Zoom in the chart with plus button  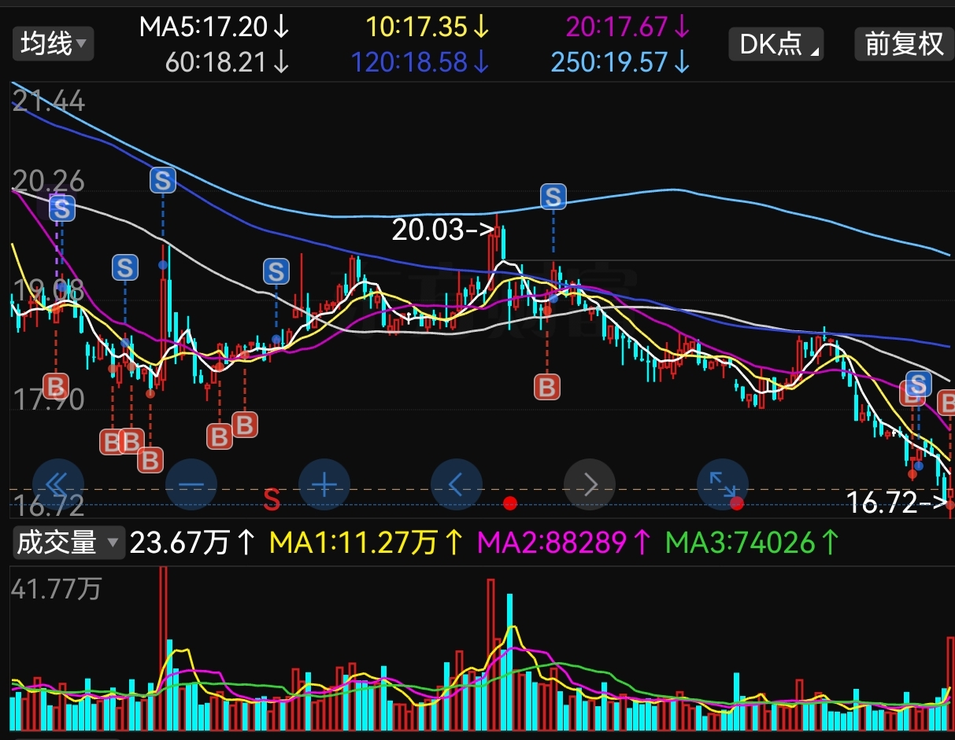tap(324, 484)
